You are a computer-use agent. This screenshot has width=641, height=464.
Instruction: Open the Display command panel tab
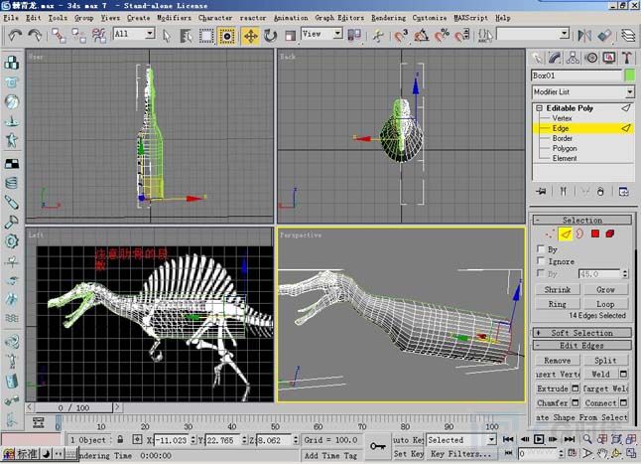pos(609,58)
